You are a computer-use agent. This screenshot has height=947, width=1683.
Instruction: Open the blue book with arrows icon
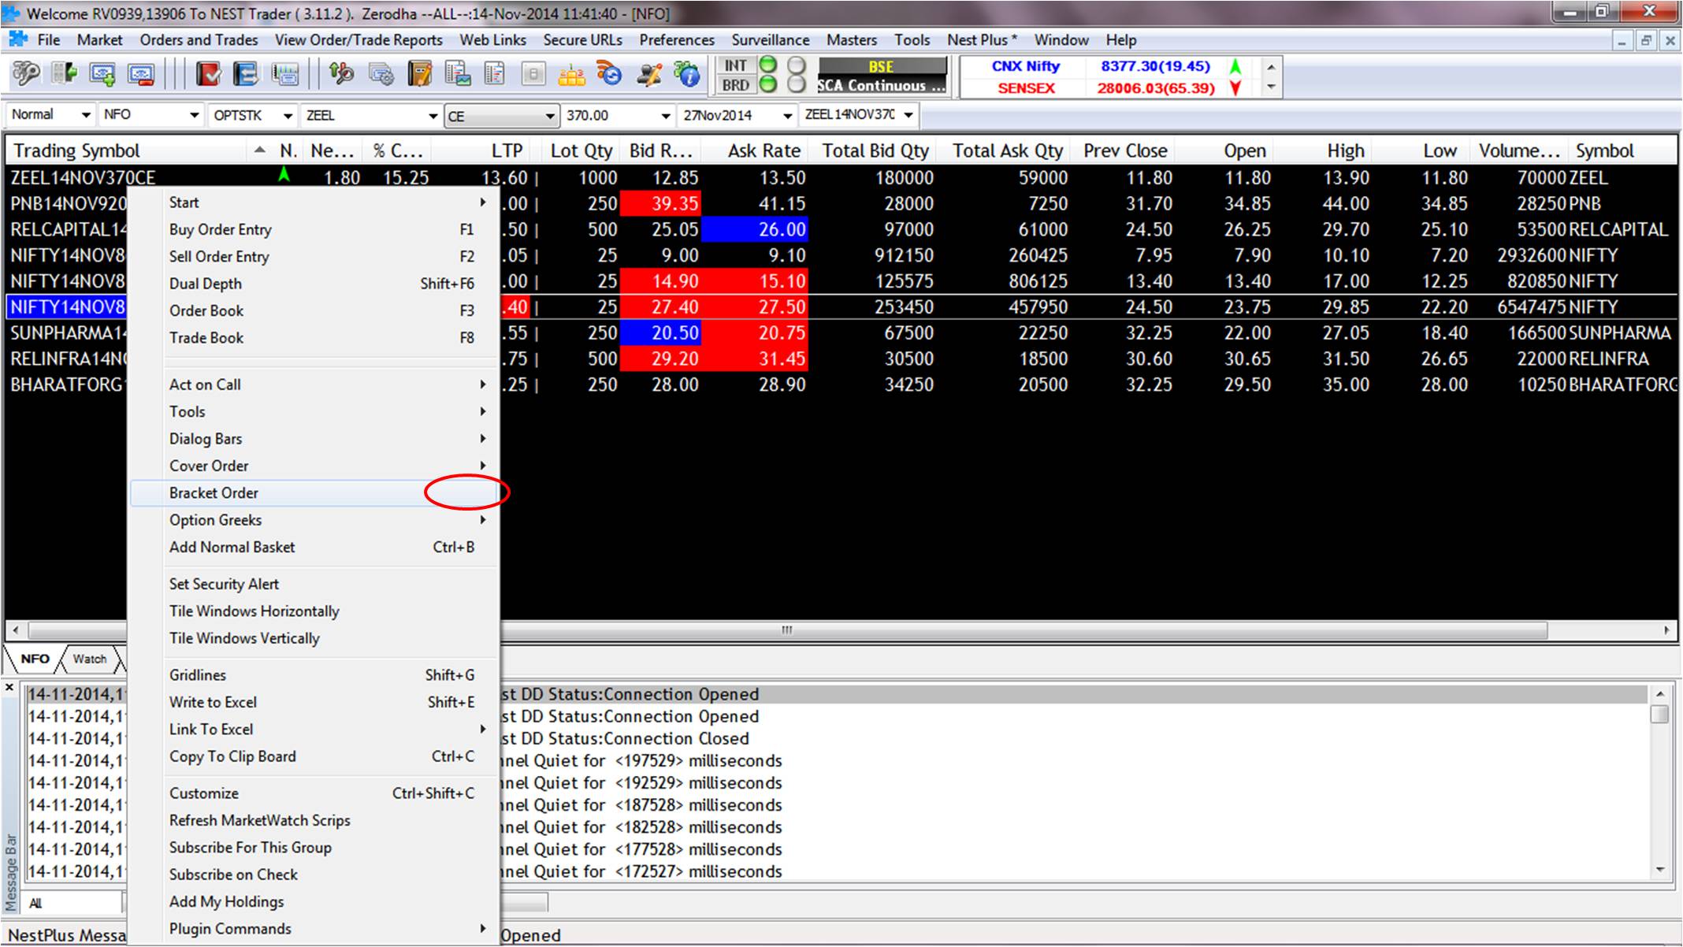[247, 75]
